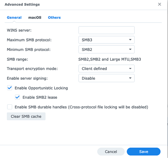Uncheck the Enable SMB2 lease checkbox

pos(17,97)
